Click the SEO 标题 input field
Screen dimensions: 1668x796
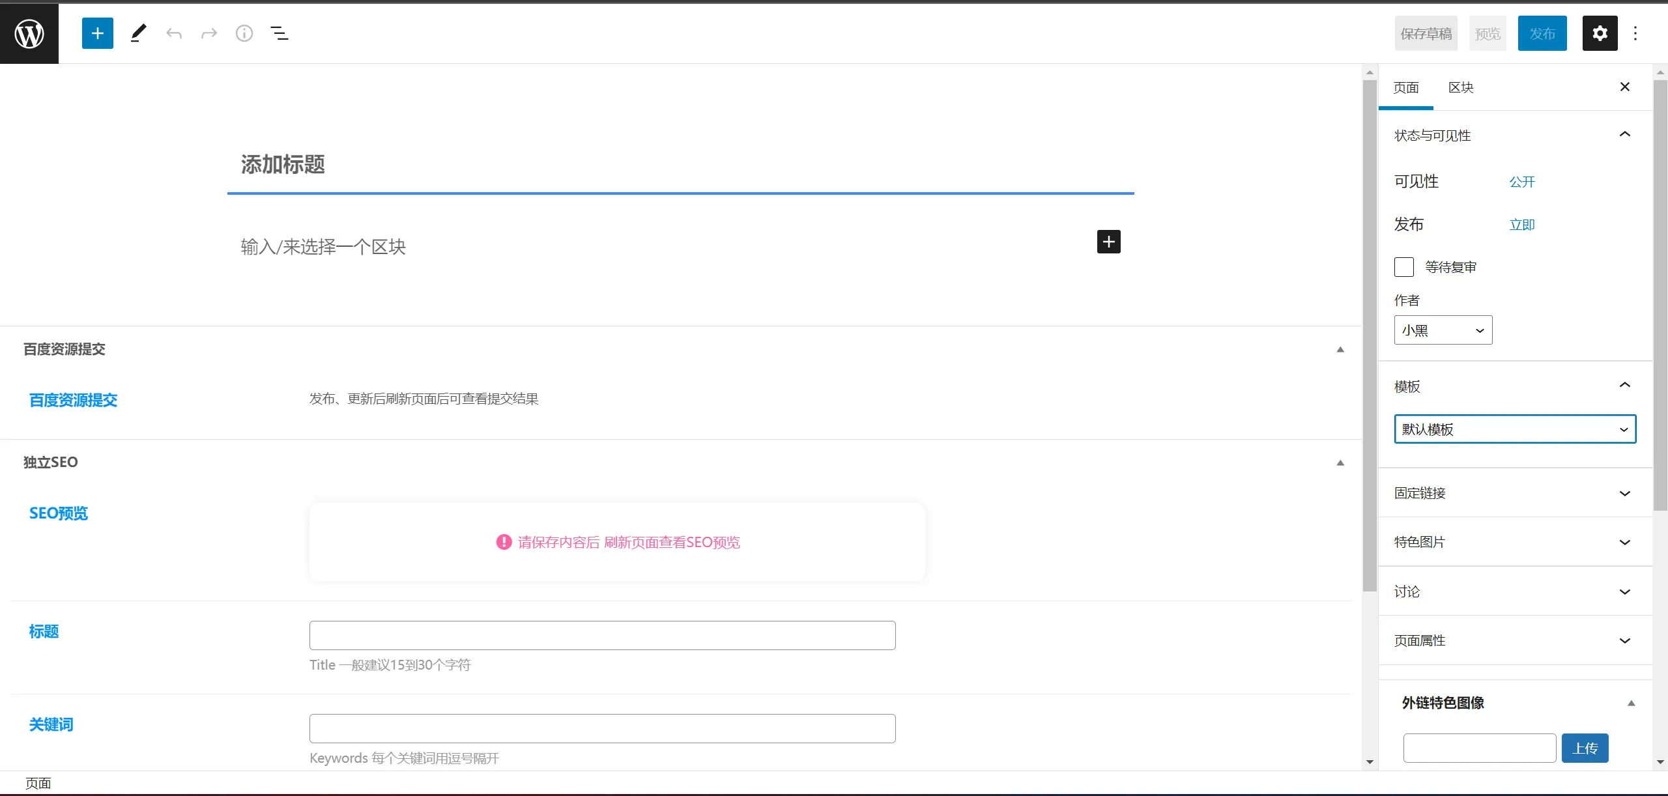[602, 635]
